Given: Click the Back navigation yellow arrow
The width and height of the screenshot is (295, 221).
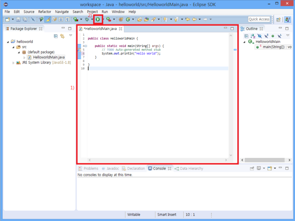Looking at the screenshot, I should [195, 19].
